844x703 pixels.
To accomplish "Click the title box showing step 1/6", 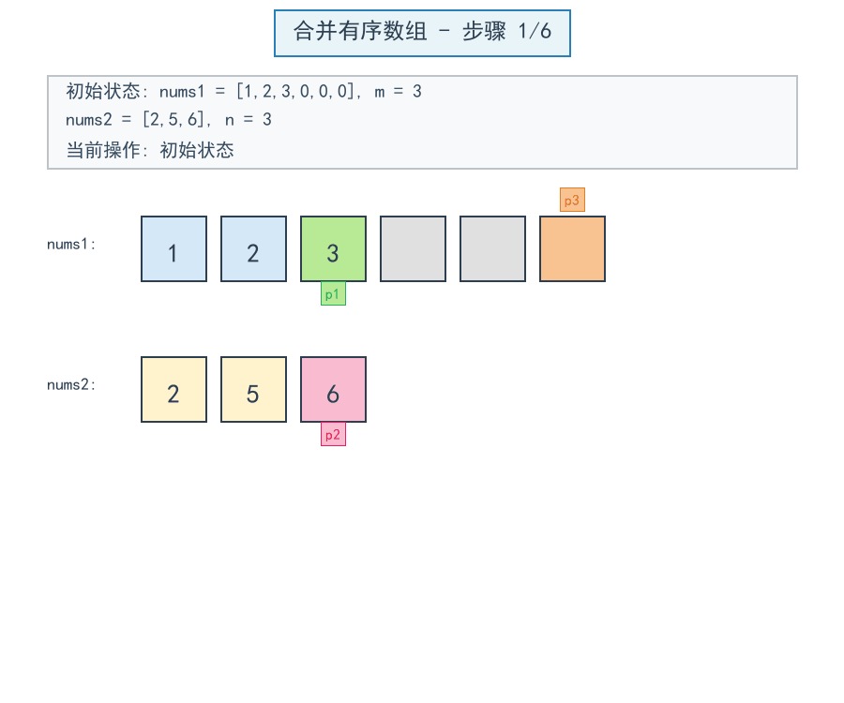I will pos(422,33).
